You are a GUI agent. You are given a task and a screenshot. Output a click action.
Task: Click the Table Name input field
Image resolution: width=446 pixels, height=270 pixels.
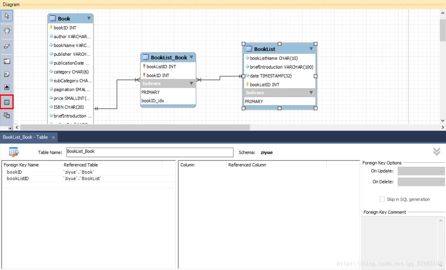(x=150, y=152)
